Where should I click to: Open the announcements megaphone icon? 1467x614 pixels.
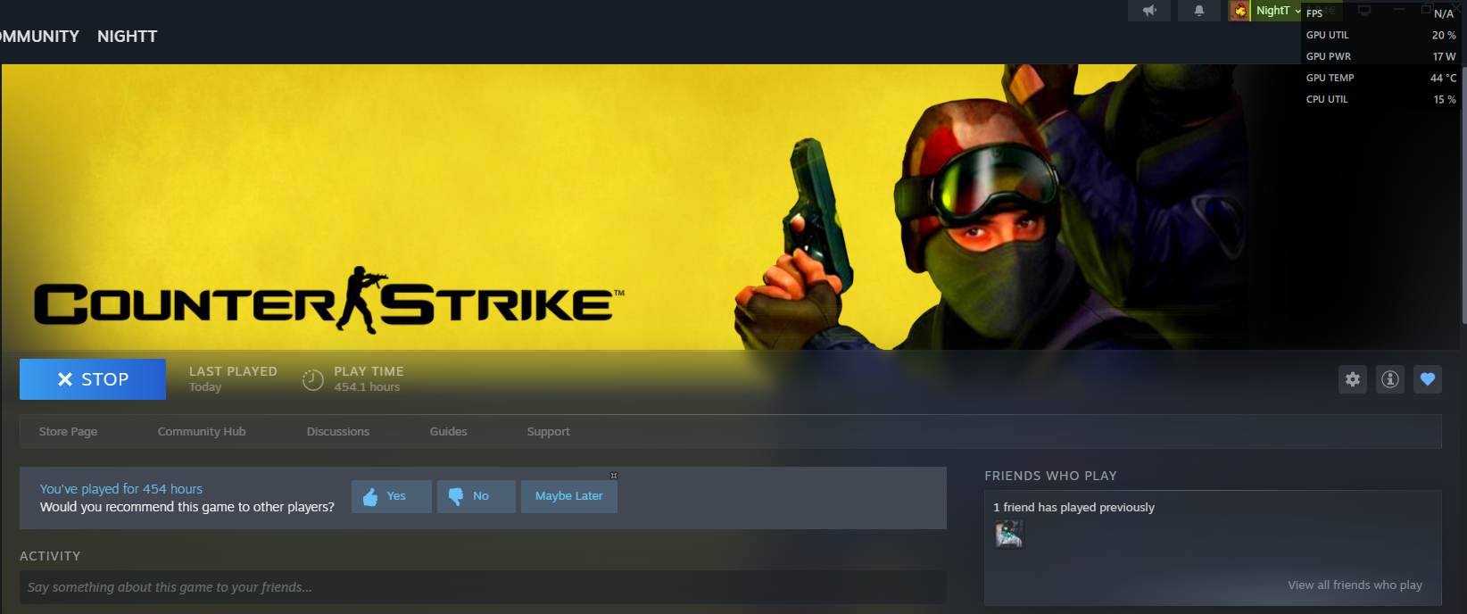pos(1149,11)
